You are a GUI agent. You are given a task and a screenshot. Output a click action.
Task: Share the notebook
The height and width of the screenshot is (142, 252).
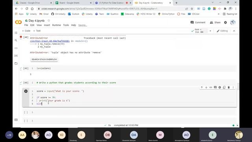coord(215,22)
